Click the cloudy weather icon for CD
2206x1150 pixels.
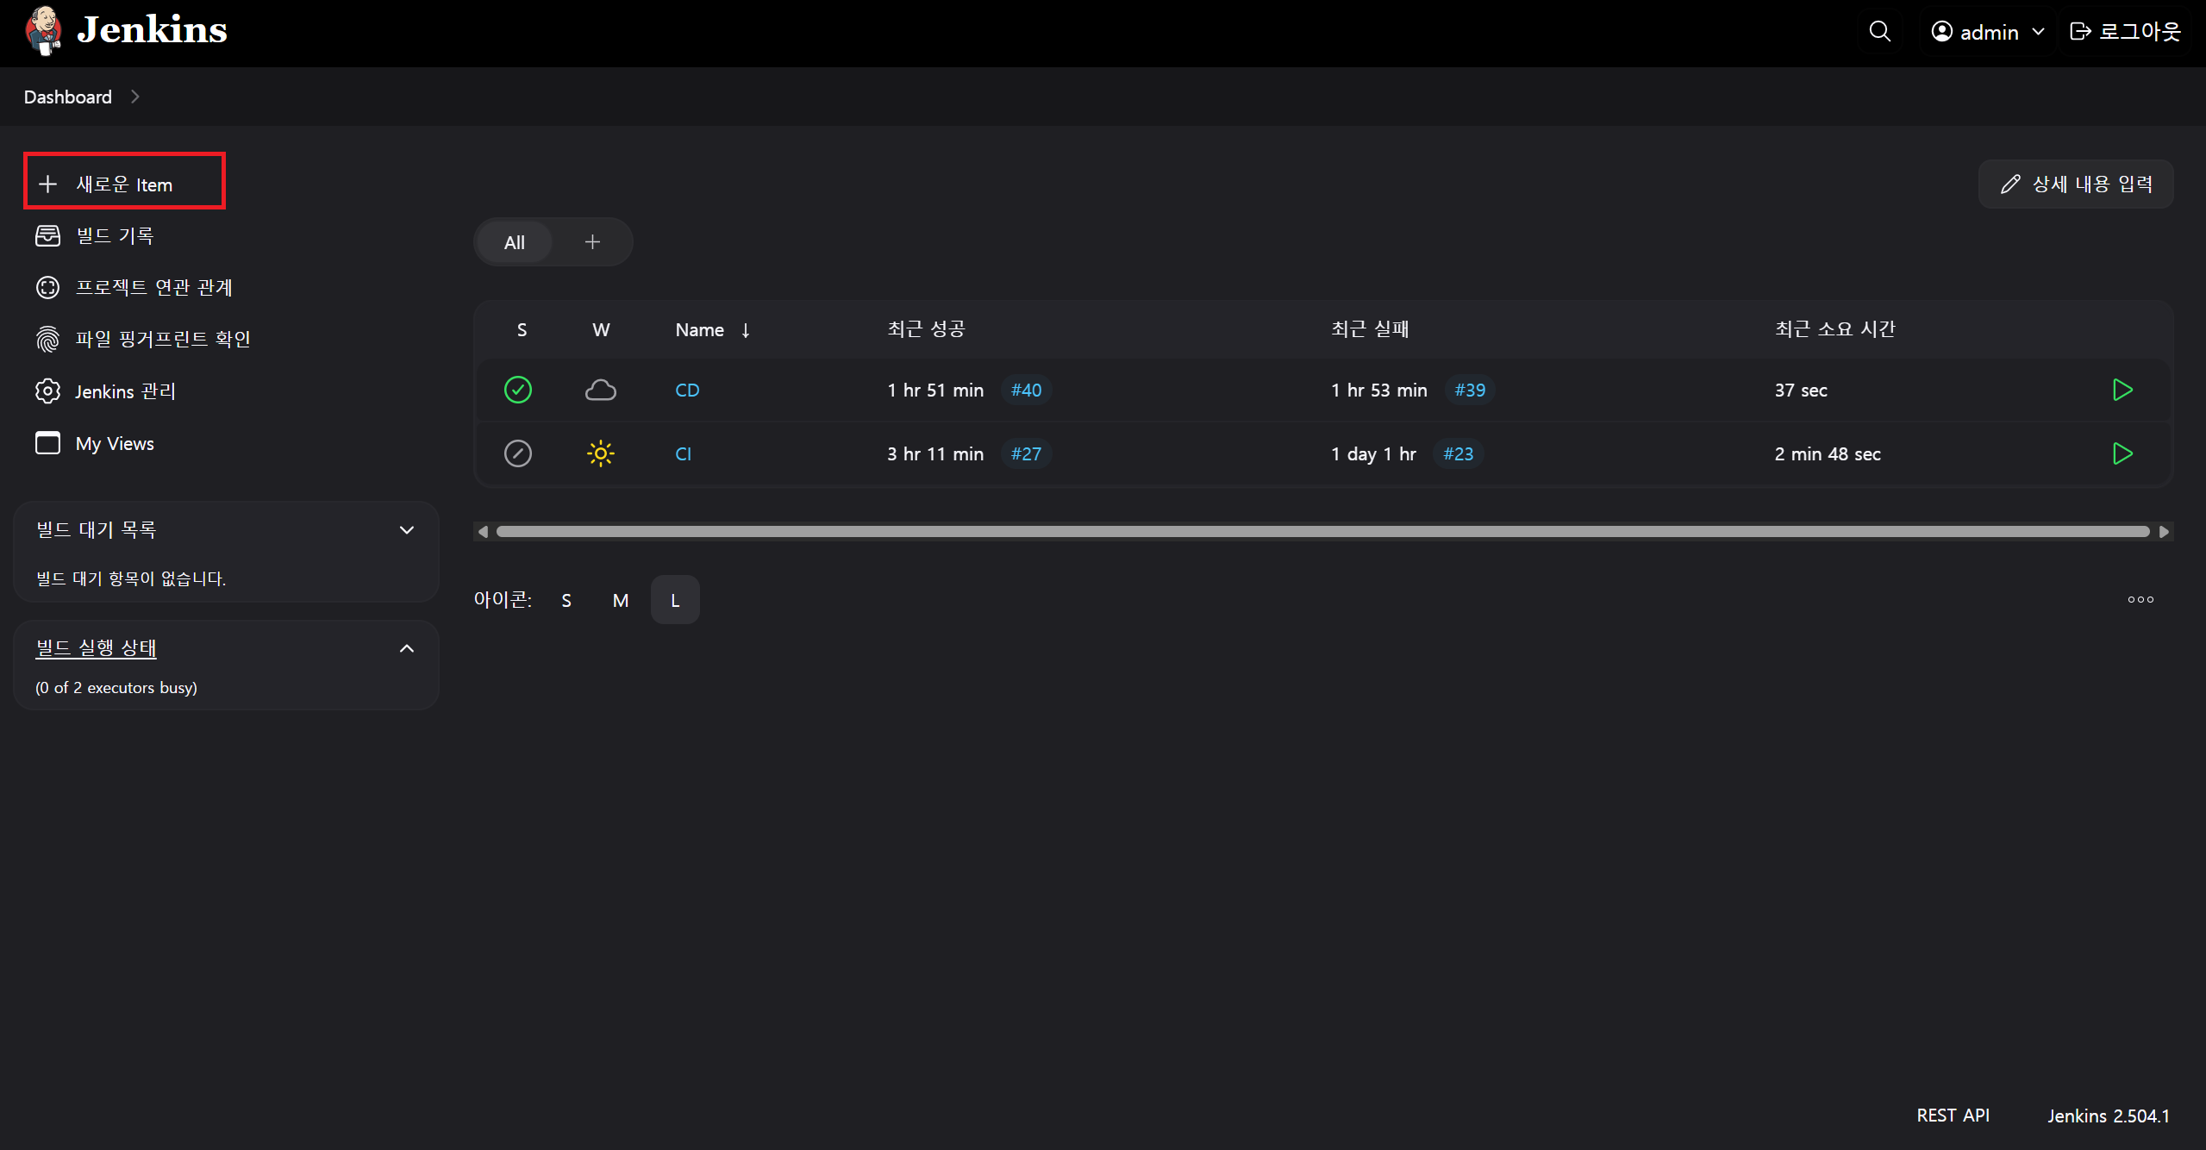point(600,390)
